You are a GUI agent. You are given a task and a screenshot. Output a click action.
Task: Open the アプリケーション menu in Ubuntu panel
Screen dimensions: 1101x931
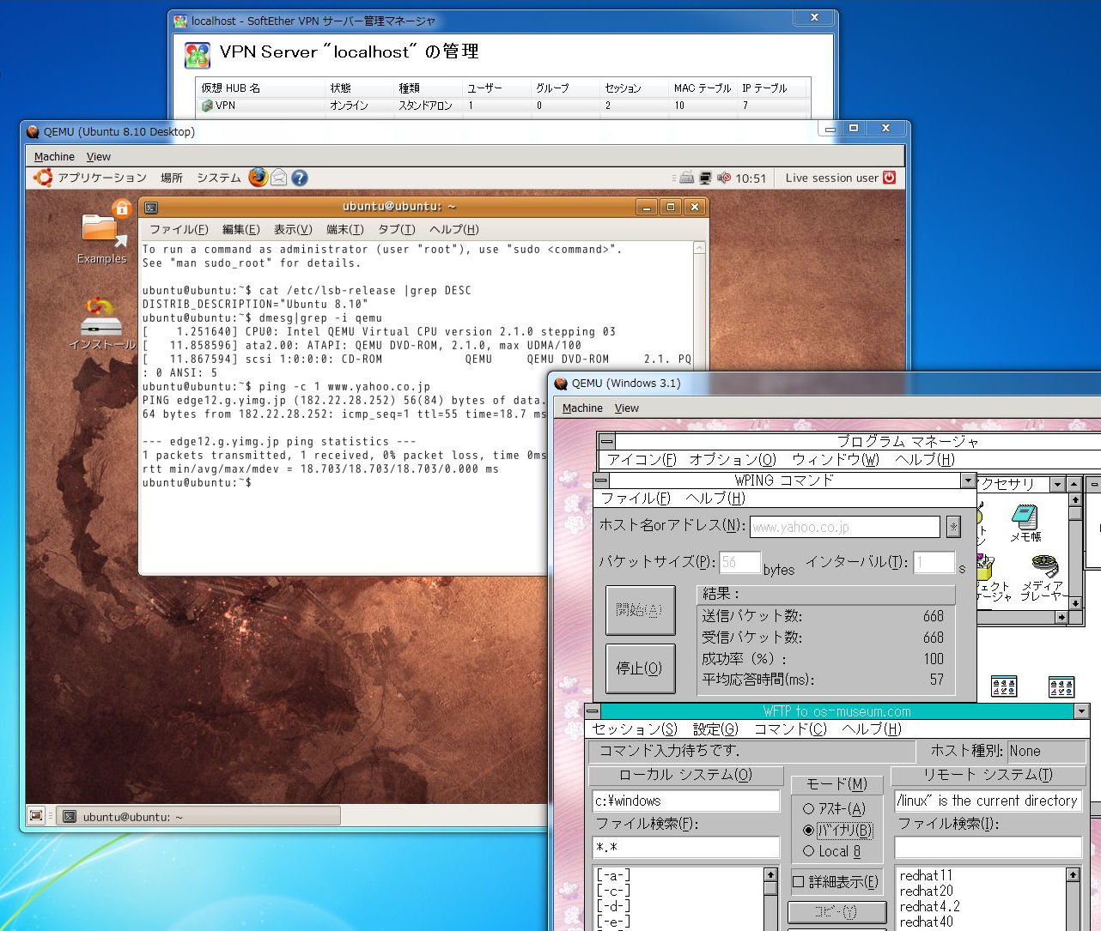pos(102,178)
